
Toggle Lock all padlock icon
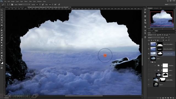[158, 40]
